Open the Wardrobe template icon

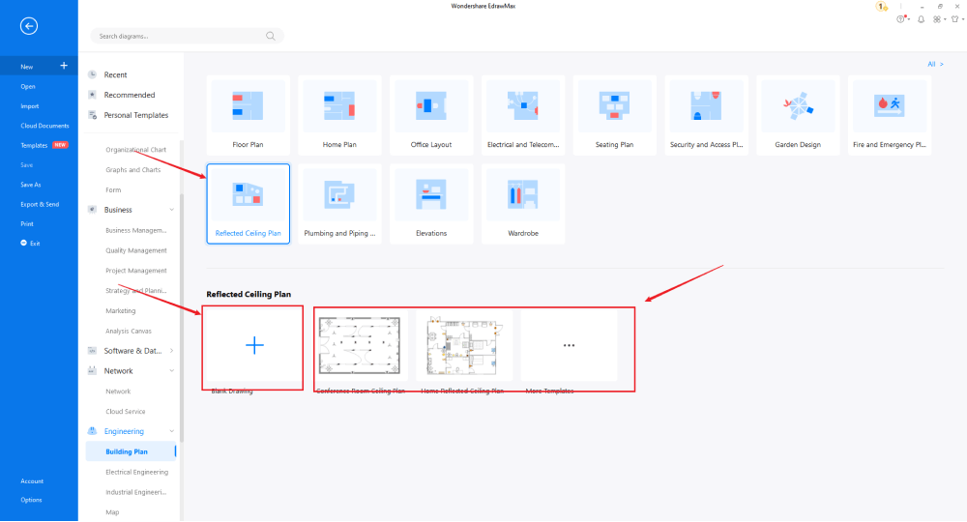coord(523,194)
